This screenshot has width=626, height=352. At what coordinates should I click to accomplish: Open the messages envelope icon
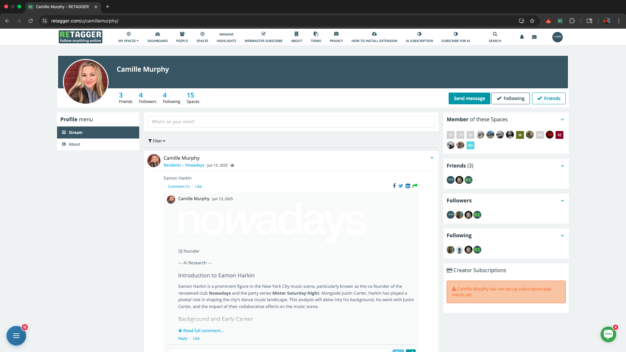click(x=534, y=37)
